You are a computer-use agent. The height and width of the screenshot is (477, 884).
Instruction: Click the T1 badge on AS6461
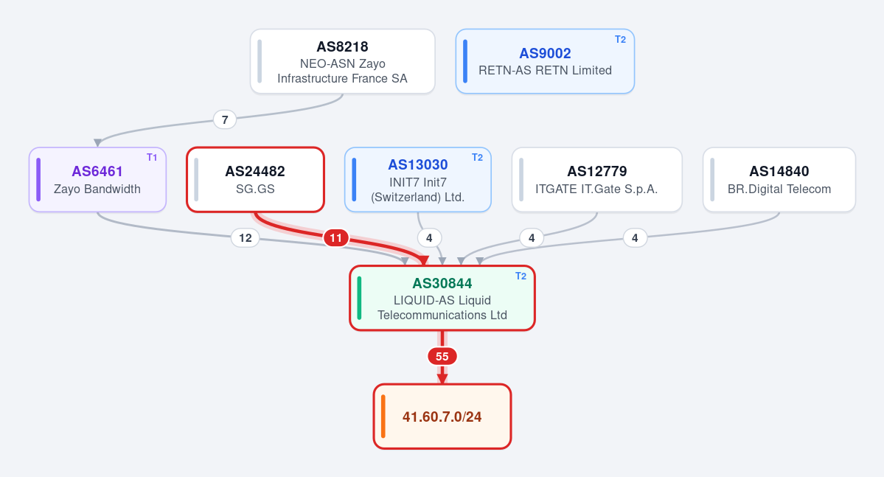[x=152, y=157]
